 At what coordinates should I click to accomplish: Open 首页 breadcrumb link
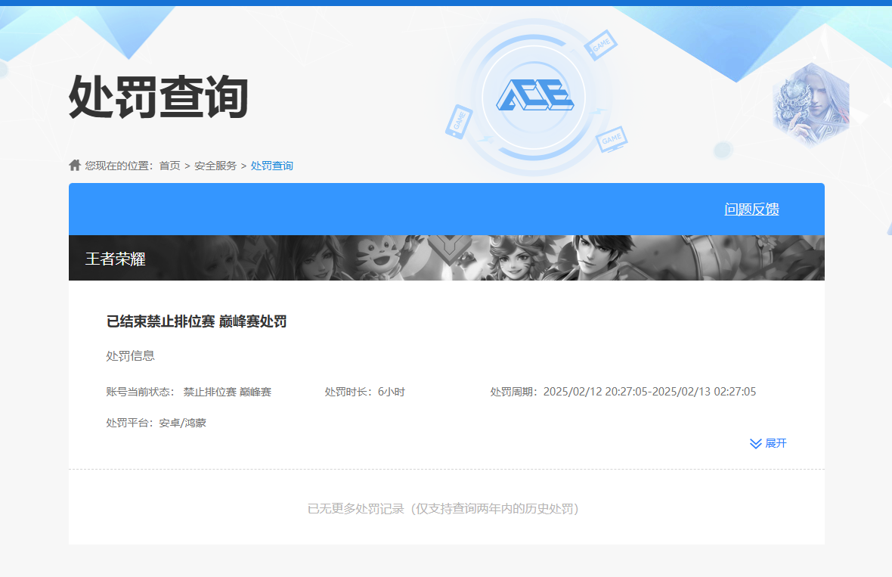[x=169, y=166]
